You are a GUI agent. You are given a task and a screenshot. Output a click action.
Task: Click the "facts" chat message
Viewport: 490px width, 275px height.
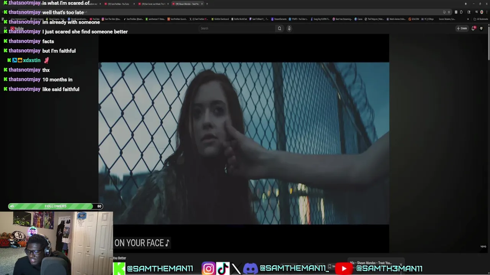pos(48,41)
